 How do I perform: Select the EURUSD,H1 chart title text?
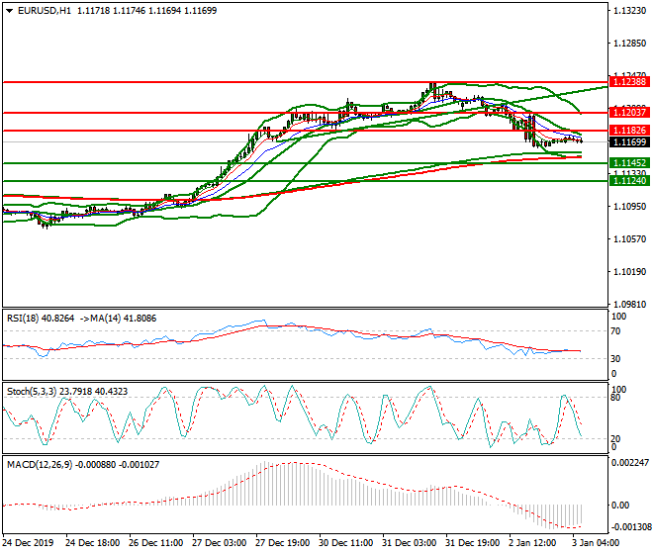(45, 11)
